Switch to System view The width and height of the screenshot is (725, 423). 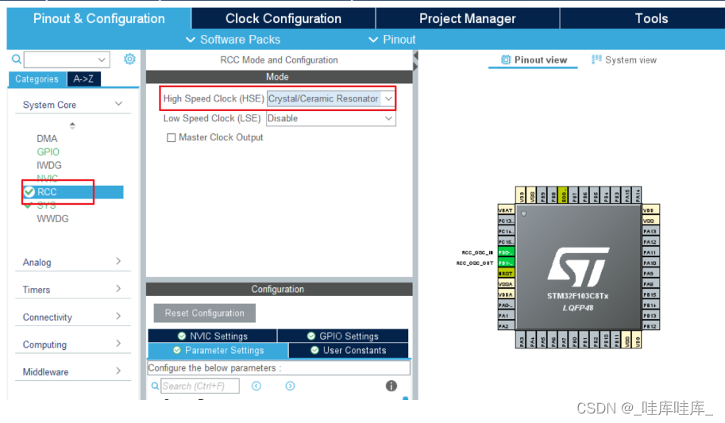click(624, 60)
